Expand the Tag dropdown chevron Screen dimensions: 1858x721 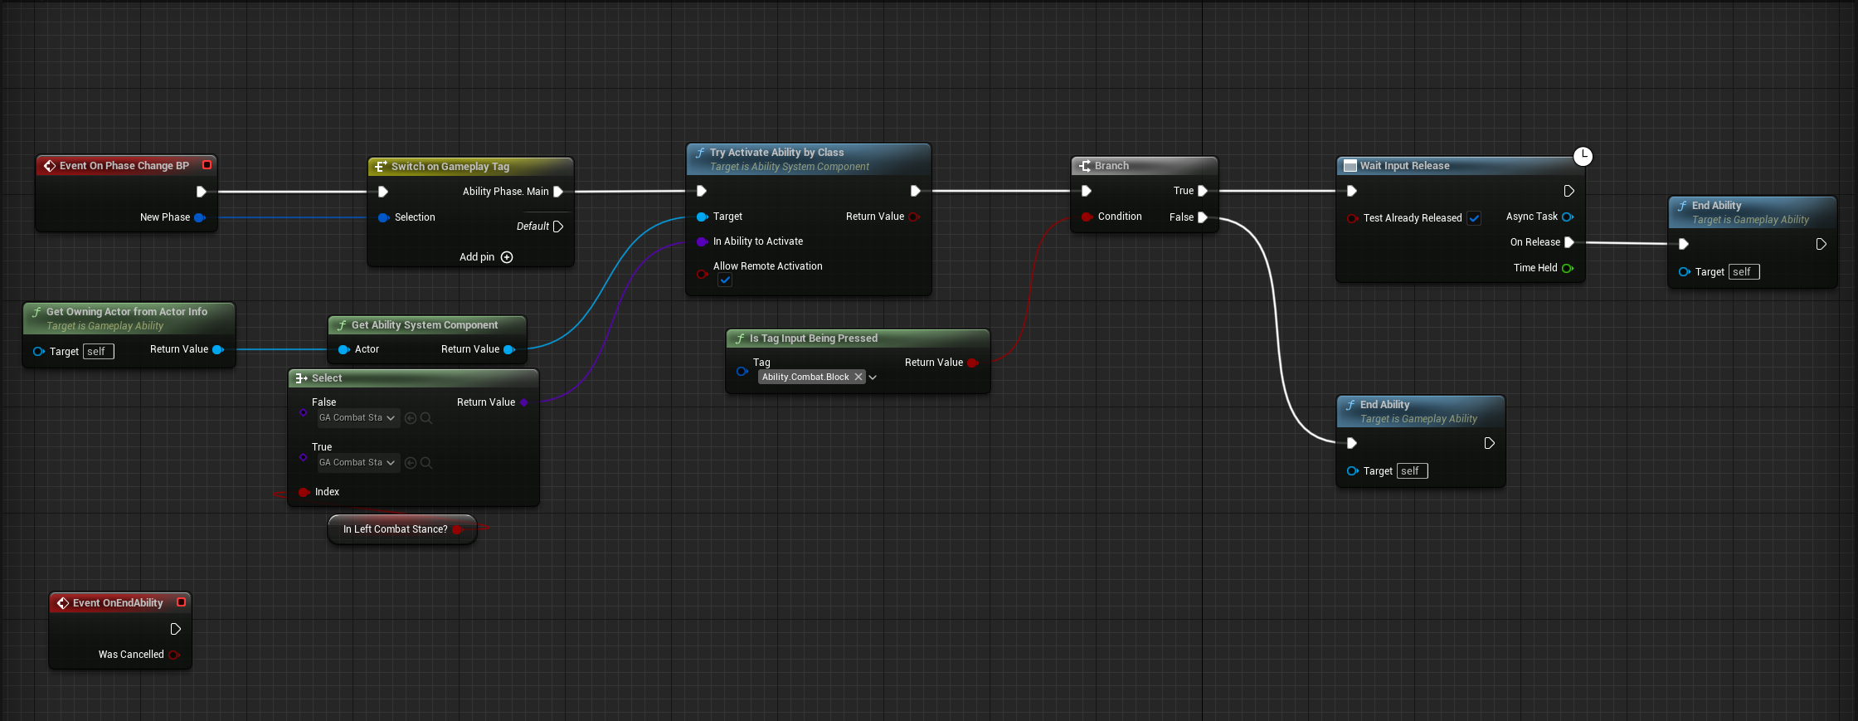pyautogui.click(x=873, y=378)
